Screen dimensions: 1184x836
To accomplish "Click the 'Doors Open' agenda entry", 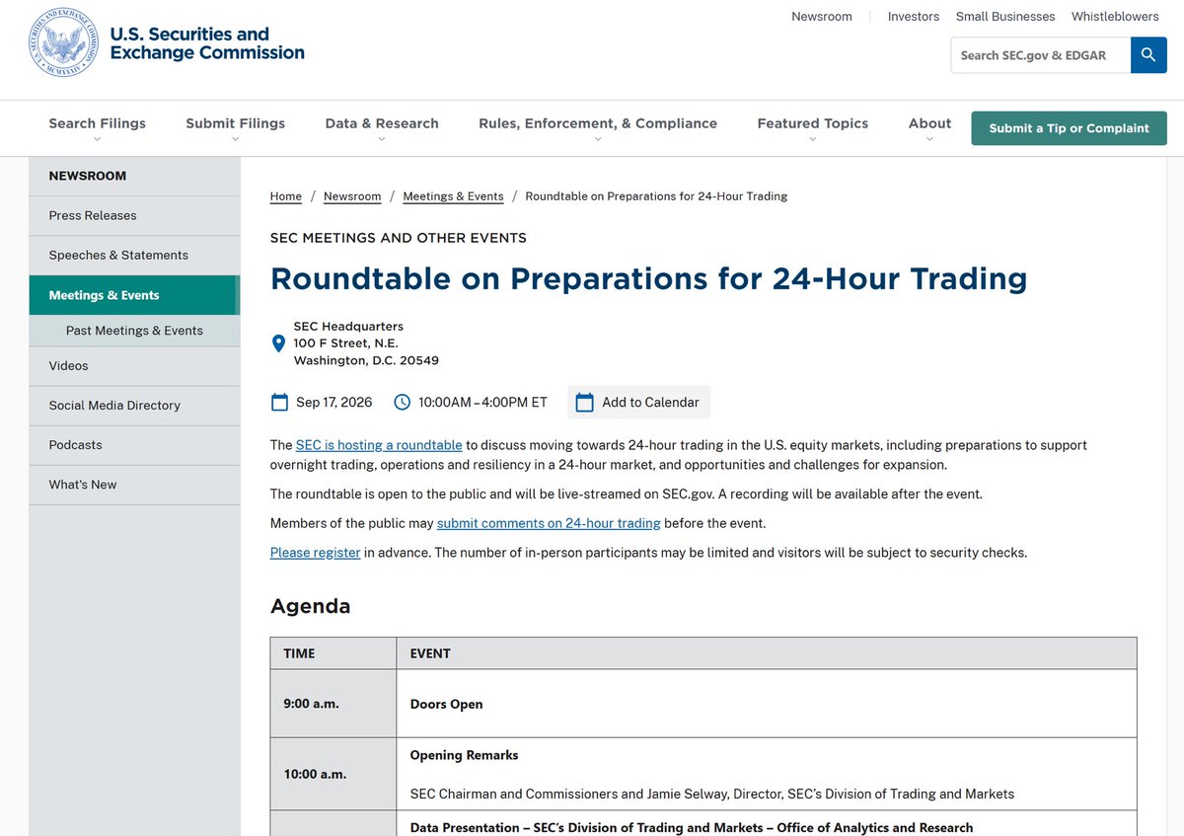I will point(447,704).
